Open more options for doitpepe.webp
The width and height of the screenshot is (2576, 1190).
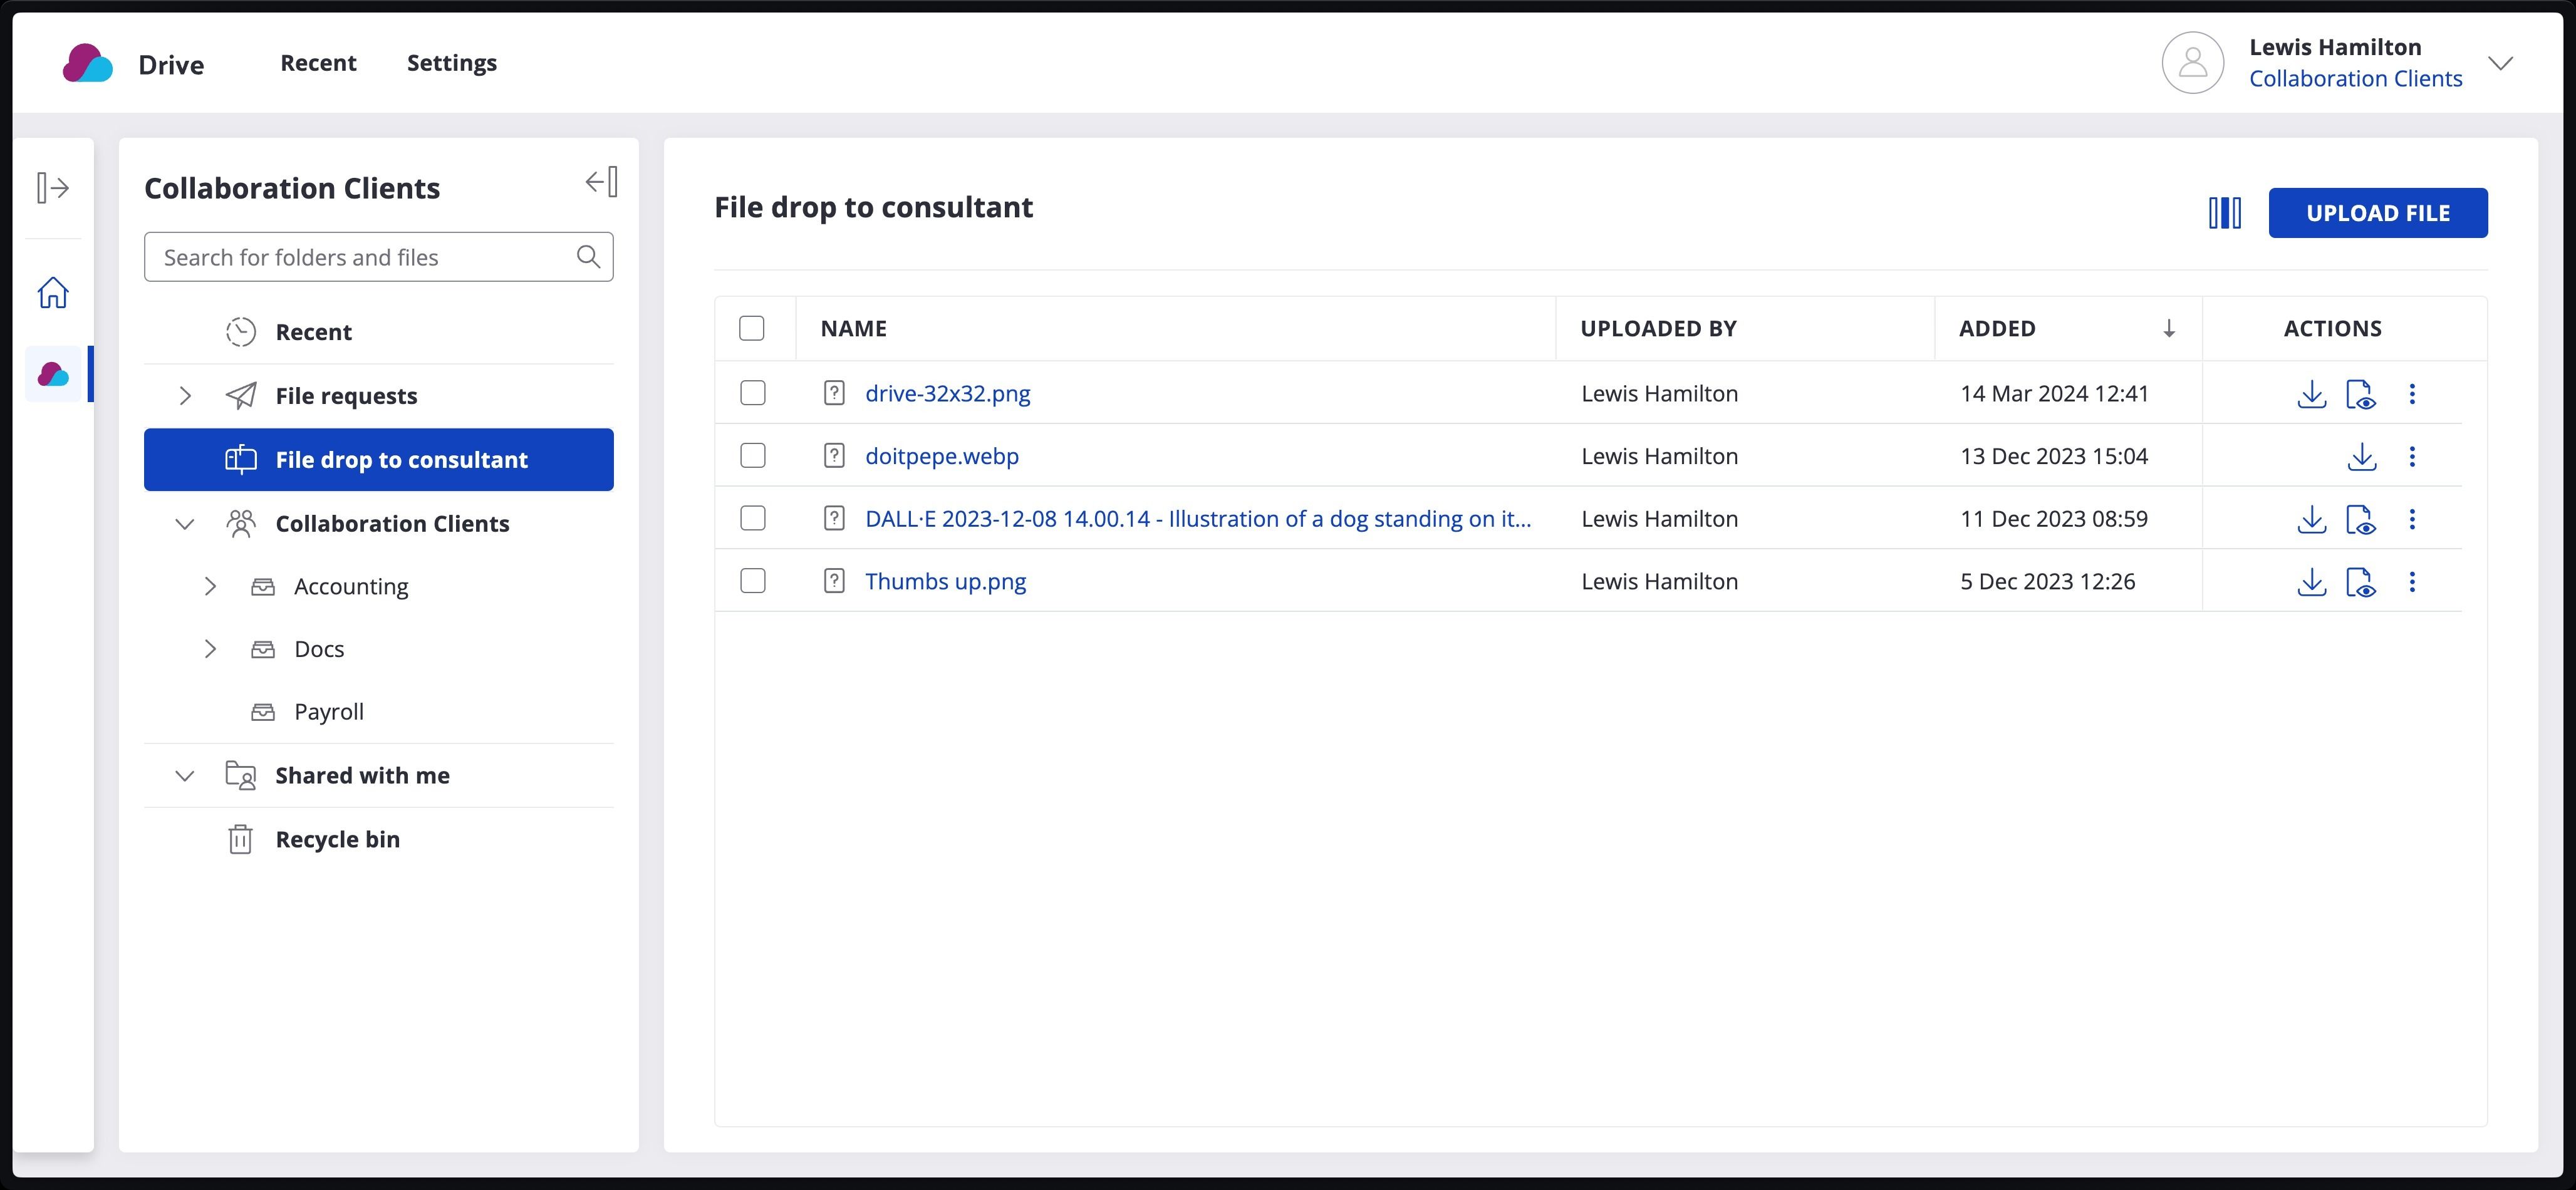2412,457
